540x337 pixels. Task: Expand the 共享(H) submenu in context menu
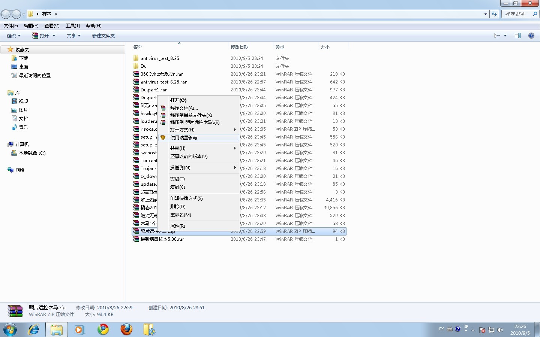[x=235, y=148]
